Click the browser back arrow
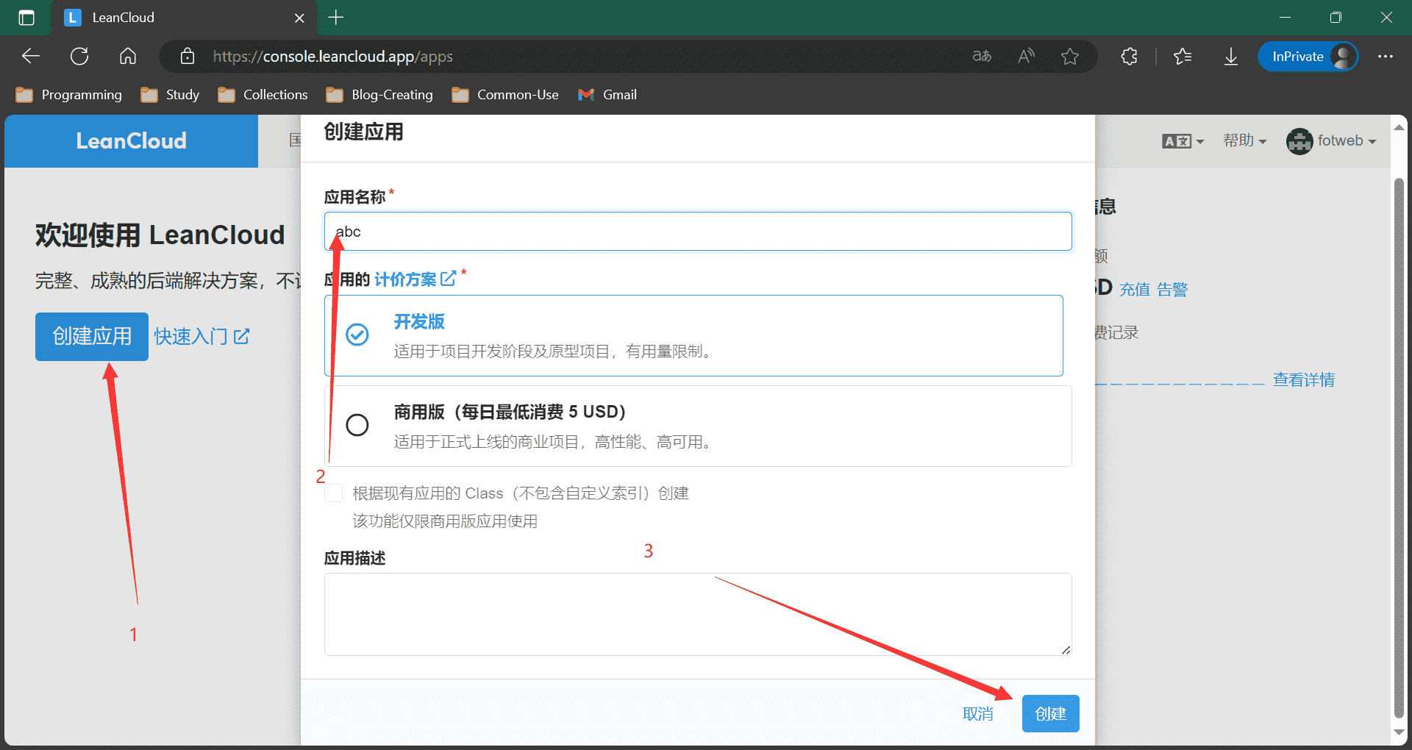Image resolution: width=1412 pixels, height=750 pixels. click(31, 56)
